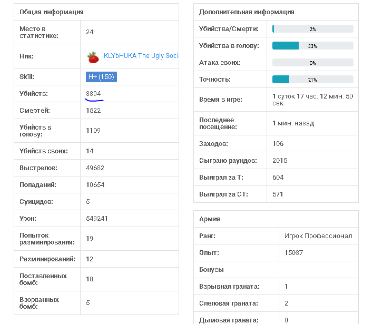Select the underlined kill count 3394

pyautogui.click(x=93, y=94)
